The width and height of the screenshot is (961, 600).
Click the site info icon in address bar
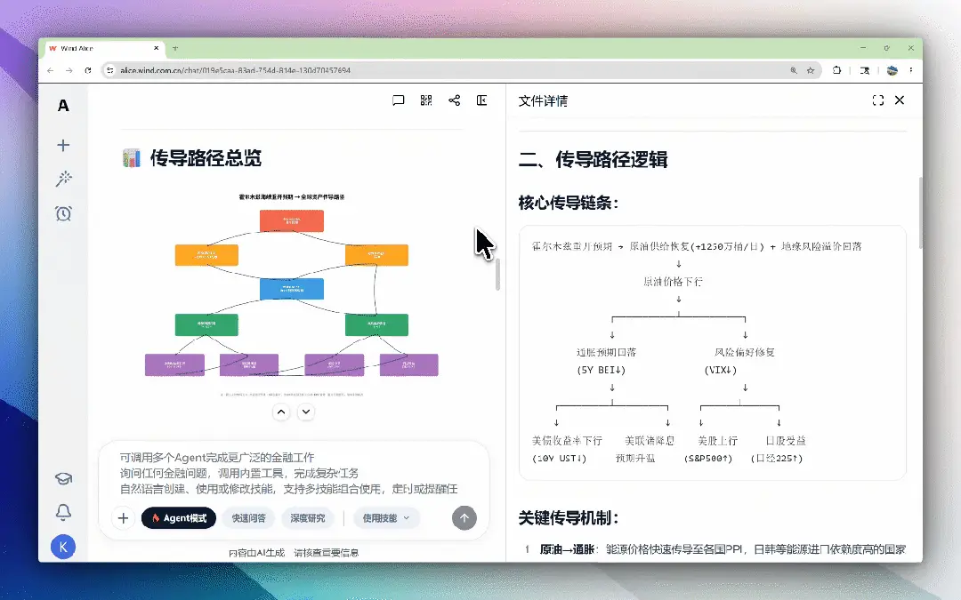coord(109,70)
